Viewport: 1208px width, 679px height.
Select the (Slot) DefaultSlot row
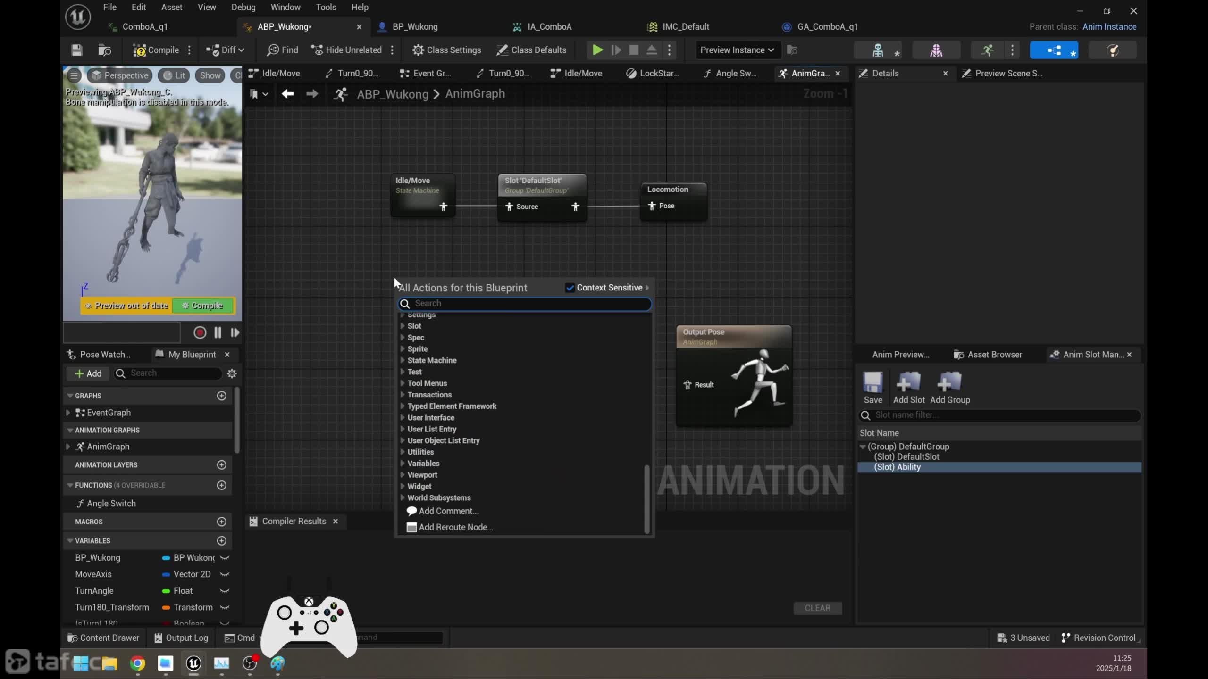tap(999, 457)
